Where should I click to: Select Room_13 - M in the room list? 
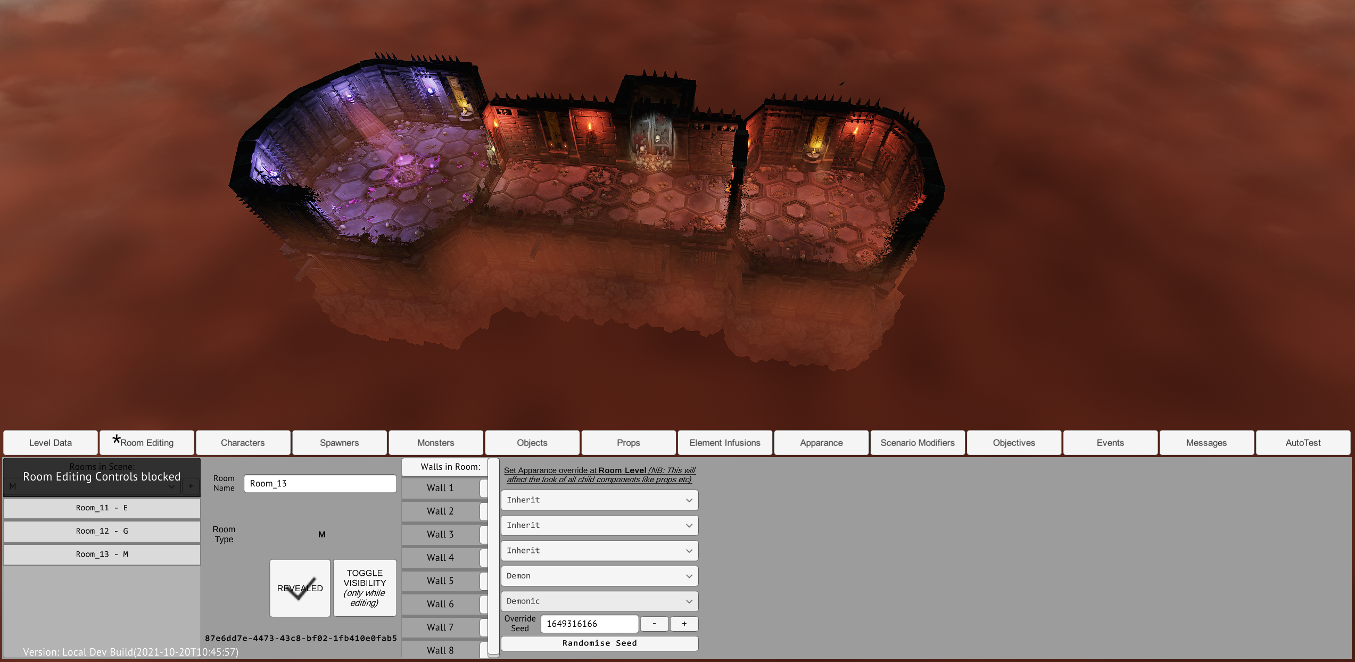(102, 555)
